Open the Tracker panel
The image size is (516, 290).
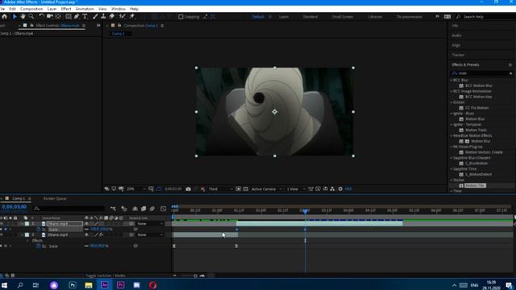[458, 55]
